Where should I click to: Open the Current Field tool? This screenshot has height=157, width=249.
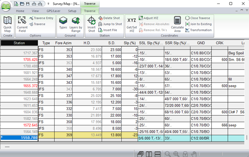[22, 24]
